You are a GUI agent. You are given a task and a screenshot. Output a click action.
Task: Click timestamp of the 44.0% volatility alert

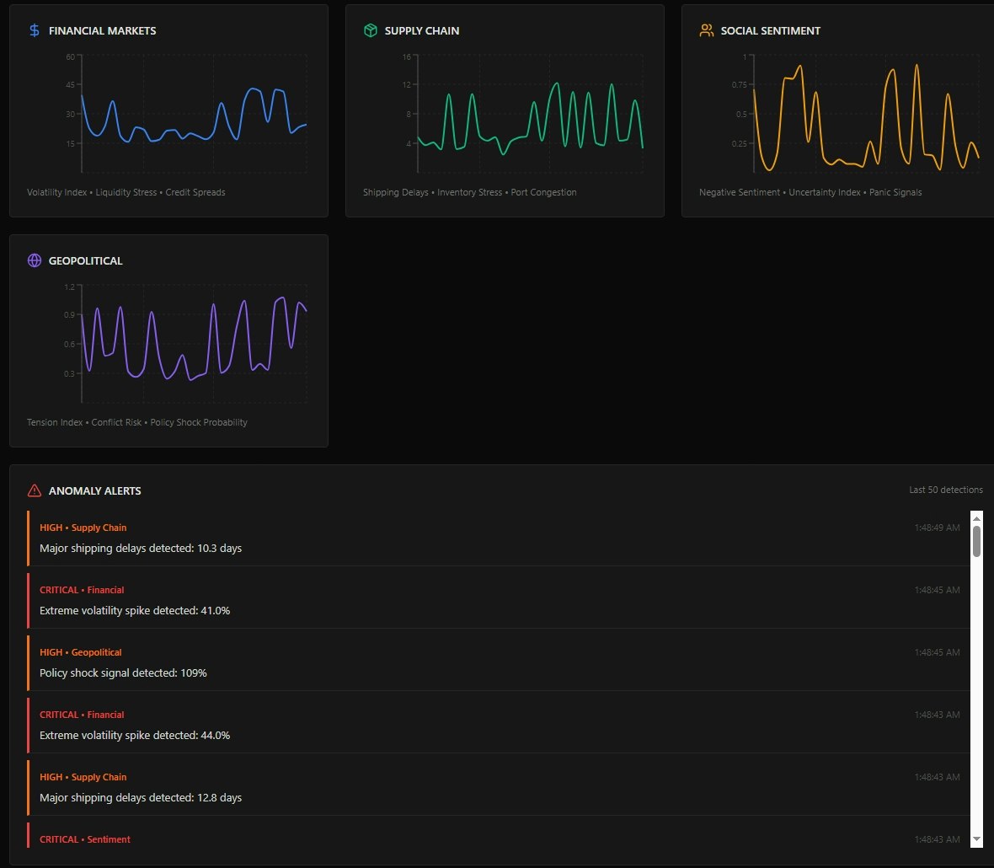point(937,715)
